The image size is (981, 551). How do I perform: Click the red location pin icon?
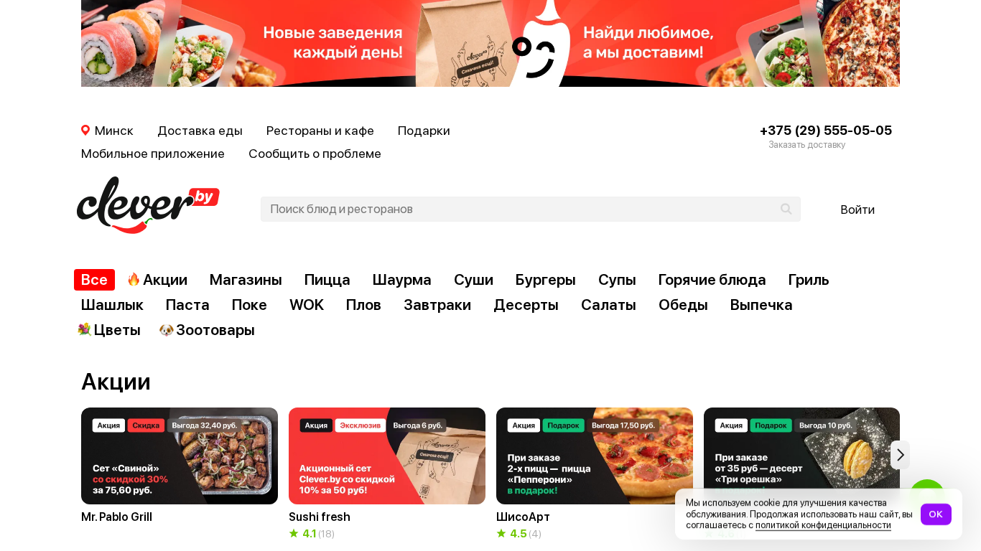click(x=85, y=131)
